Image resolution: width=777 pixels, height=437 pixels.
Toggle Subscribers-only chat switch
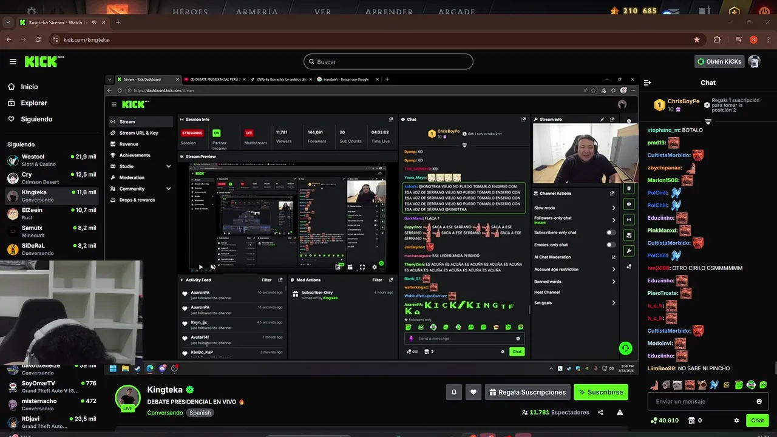pyautogui.click(x=611, y=232)
